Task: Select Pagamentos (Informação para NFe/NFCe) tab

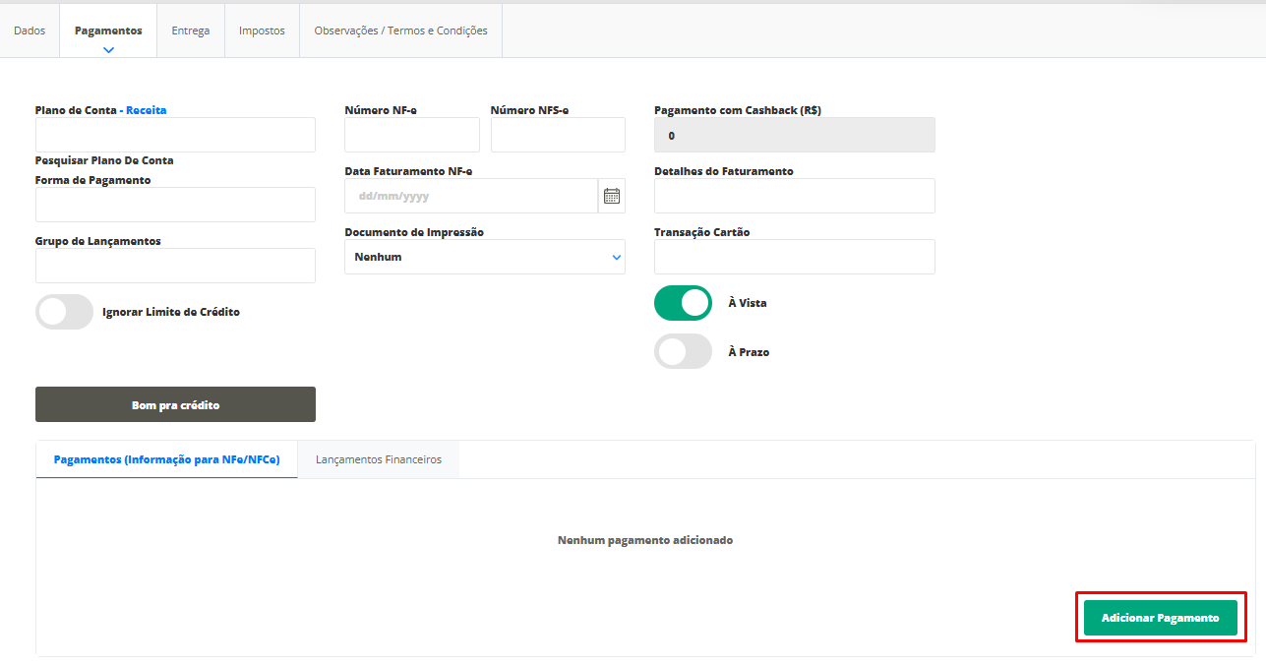Action: pyautogui.click(x=166, y=459)
